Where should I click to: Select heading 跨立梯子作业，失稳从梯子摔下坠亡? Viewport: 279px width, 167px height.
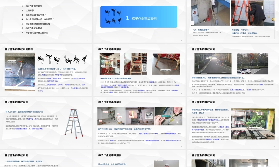coord(113,164)
